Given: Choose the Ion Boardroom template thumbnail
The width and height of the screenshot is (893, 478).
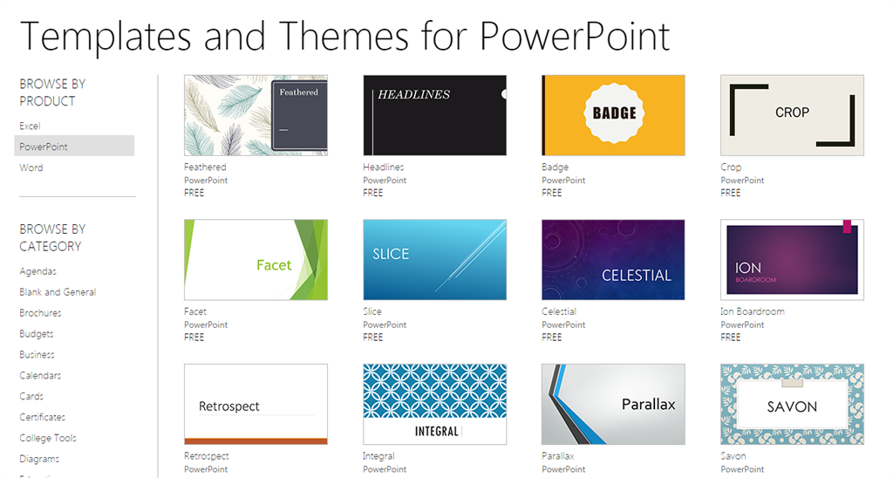Looking at the screenshot, I should [792, 260].
